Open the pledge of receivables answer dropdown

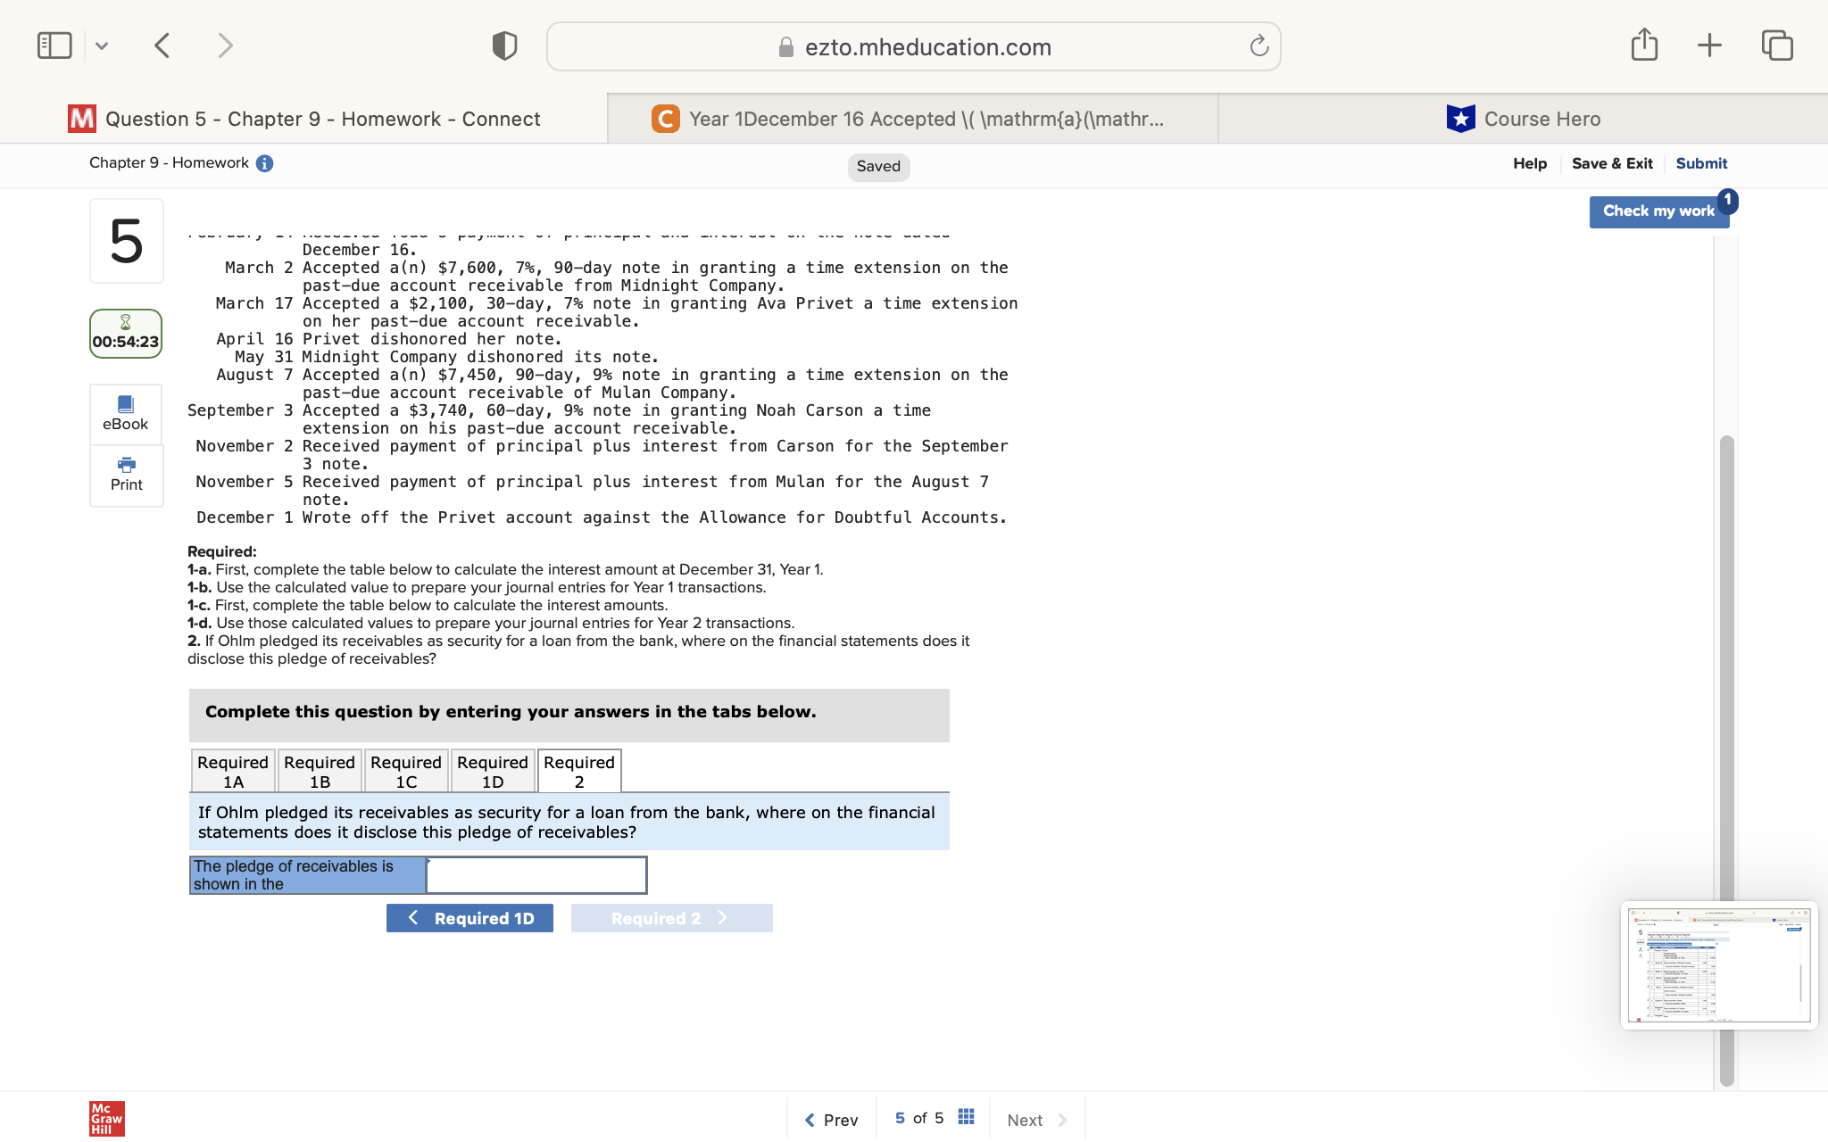pos(536,875)
